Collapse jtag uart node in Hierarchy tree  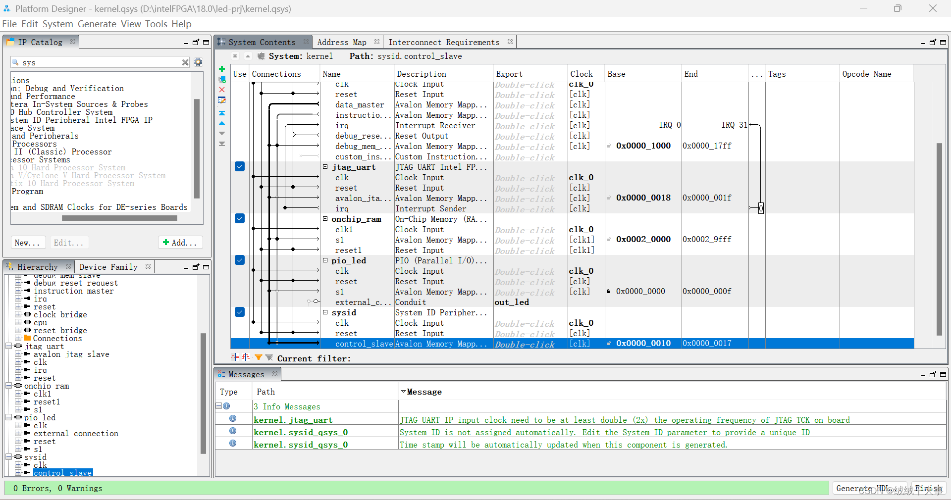tap(9, 346)
